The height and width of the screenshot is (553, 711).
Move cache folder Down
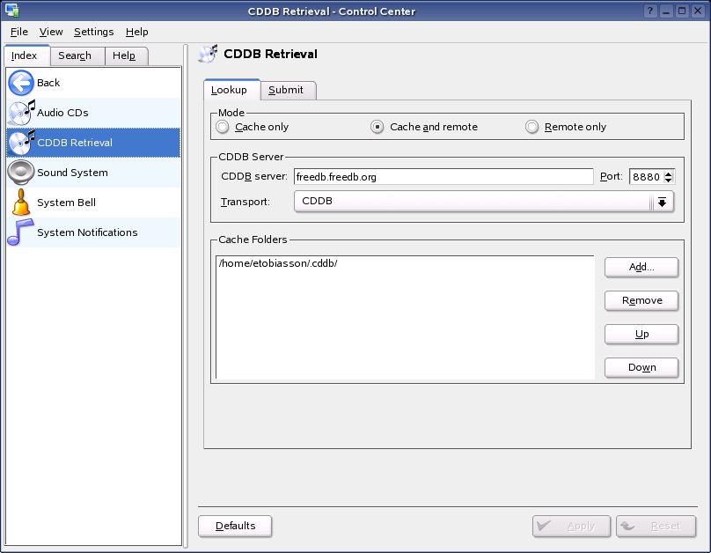(x=641, y=367)
